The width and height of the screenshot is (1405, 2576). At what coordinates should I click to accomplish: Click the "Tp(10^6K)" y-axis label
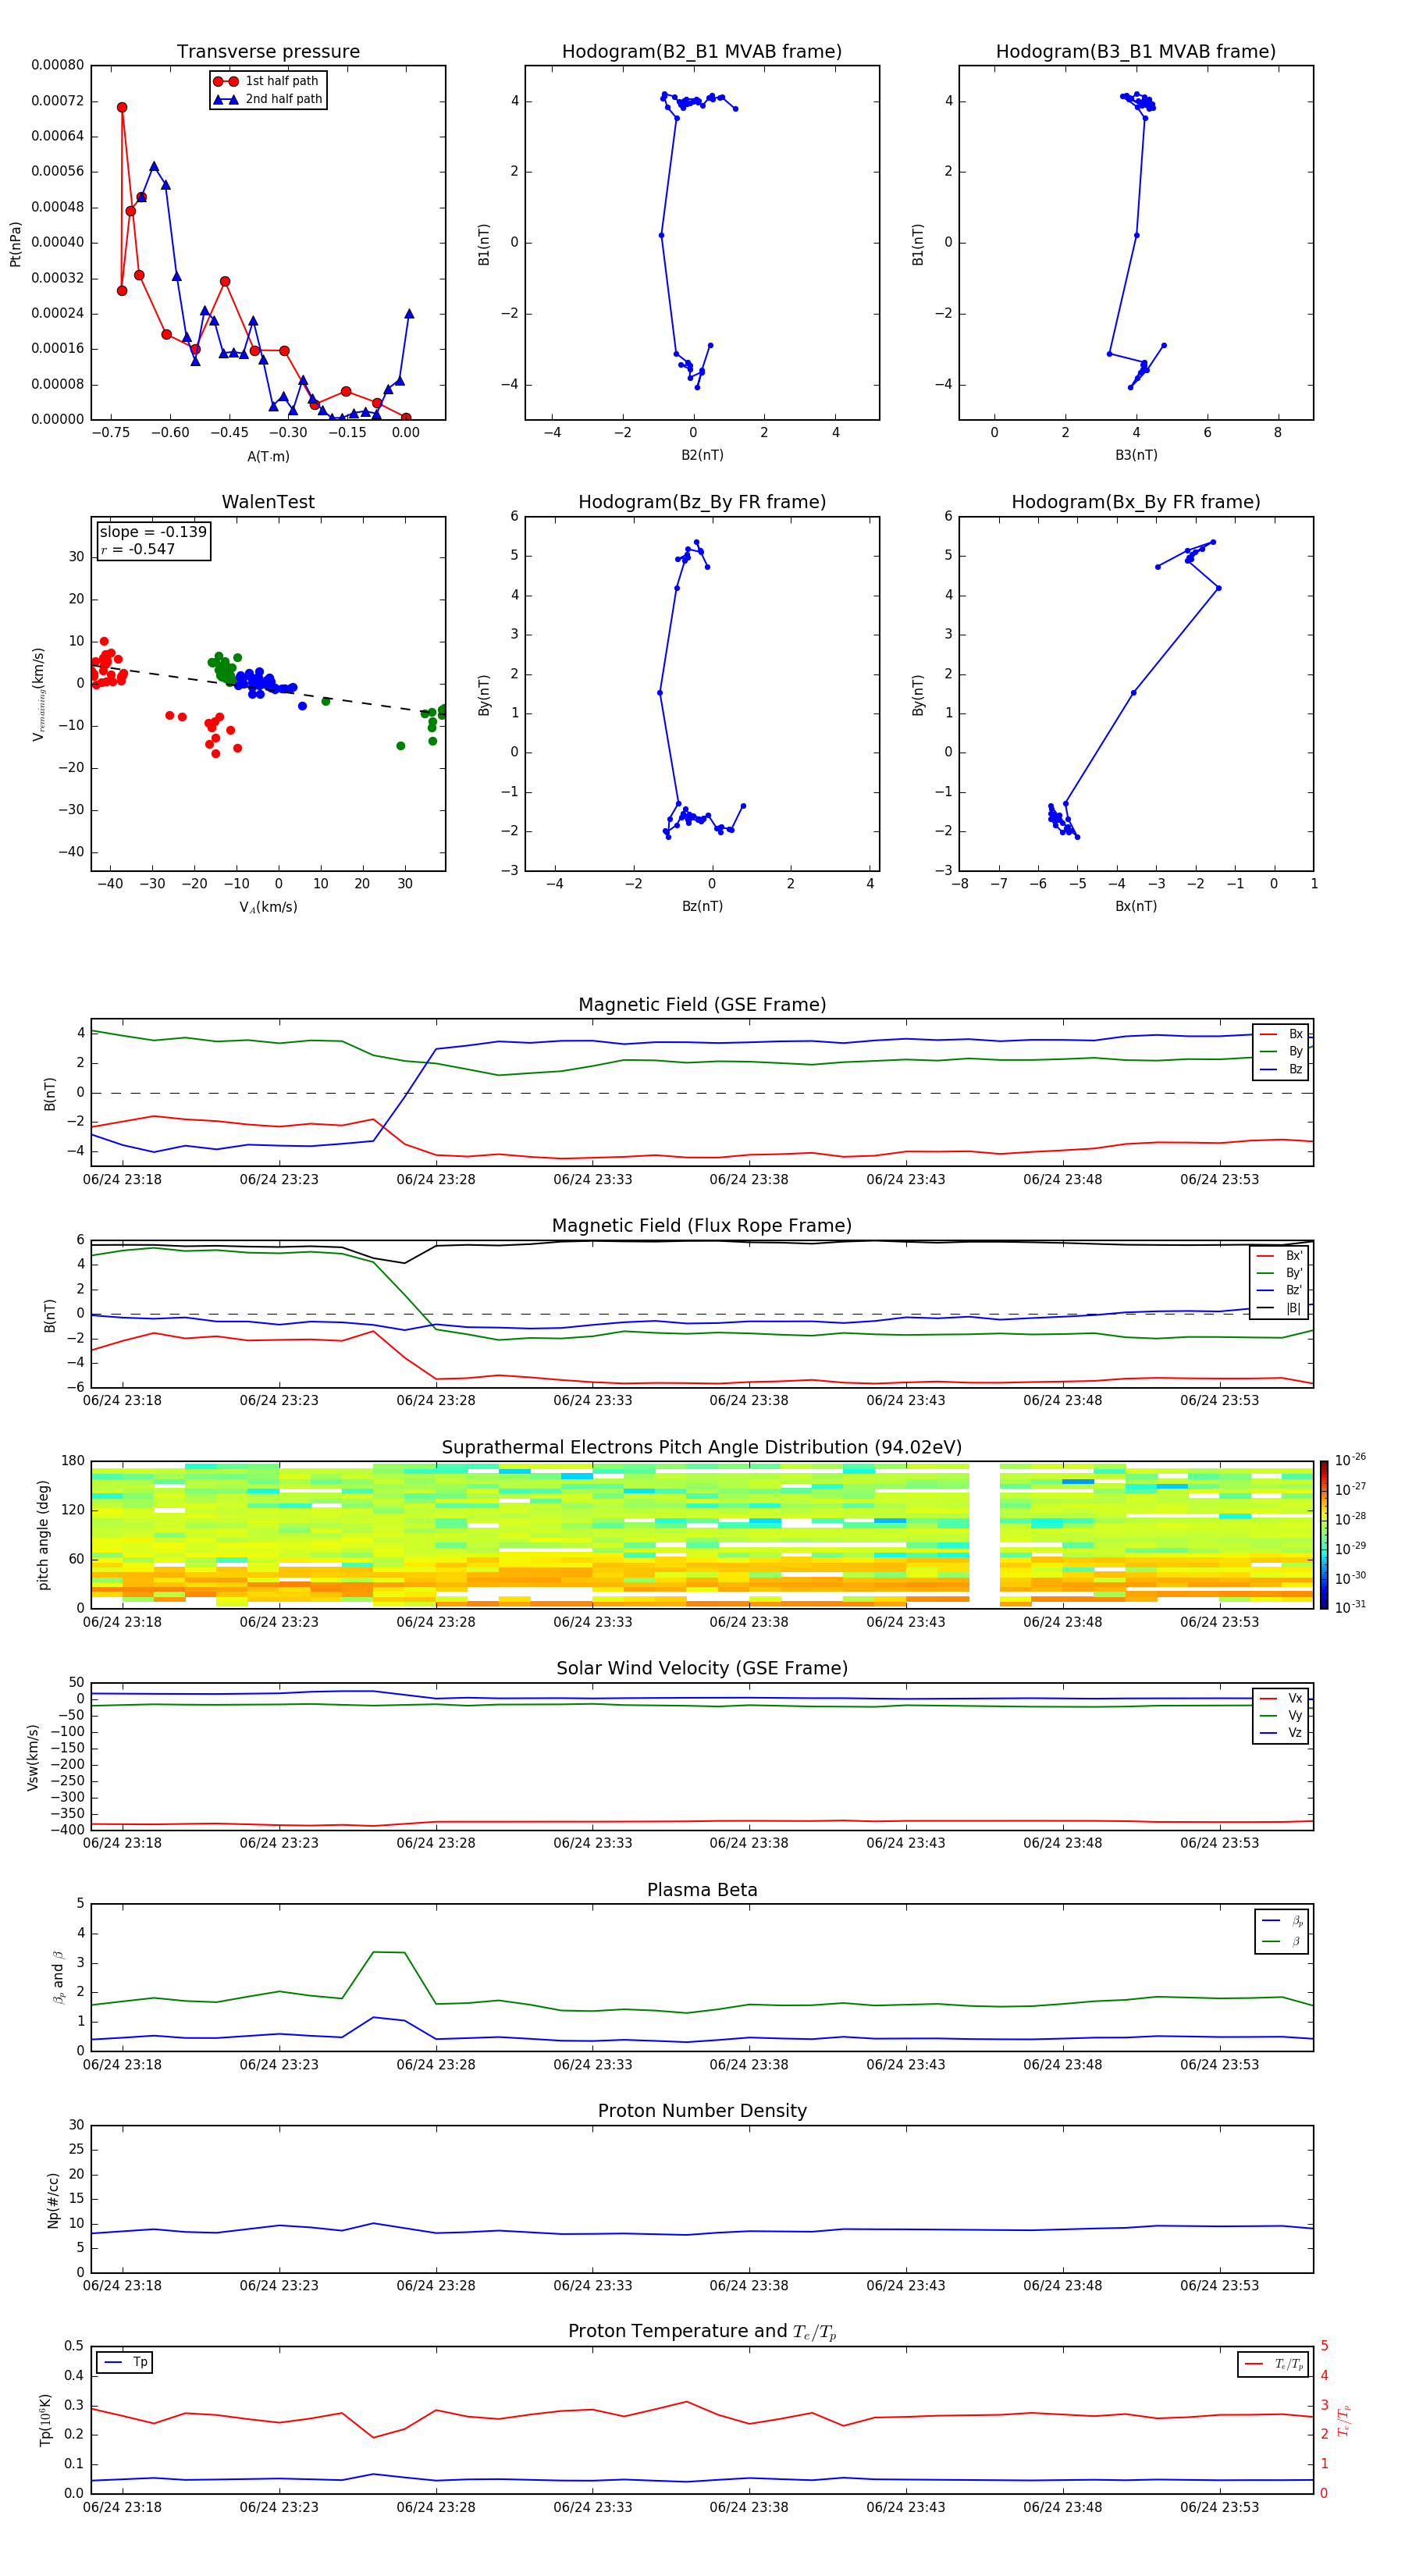point(45,2420)
